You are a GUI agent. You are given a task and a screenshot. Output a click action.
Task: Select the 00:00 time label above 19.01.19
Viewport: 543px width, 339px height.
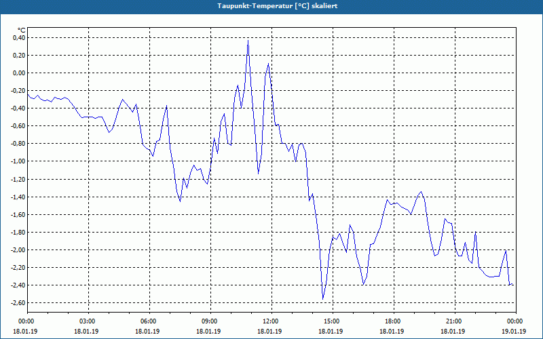tap(514, 321)
